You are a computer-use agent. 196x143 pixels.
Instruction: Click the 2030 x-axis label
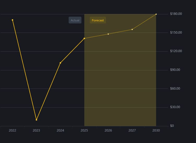156,130
